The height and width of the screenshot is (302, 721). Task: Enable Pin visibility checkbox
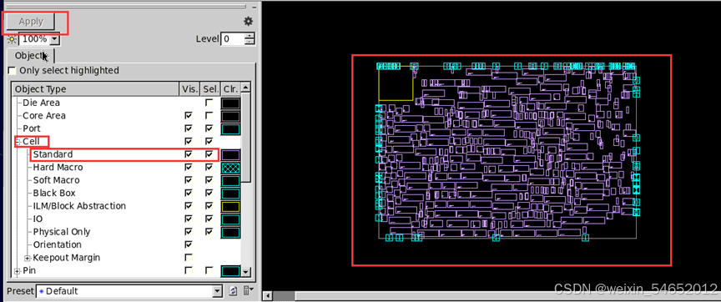click(x=188, y=270)
